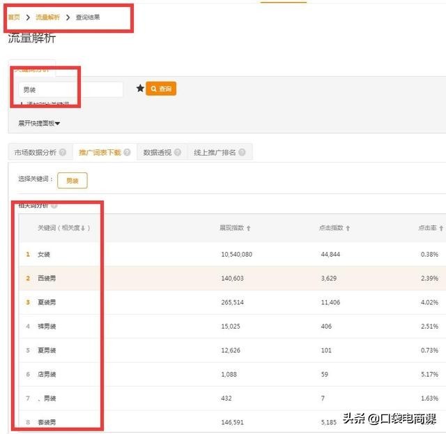Sort by 展现指数 column arrow
Viewport: 446px width, 434px height.
pos(249,228)
